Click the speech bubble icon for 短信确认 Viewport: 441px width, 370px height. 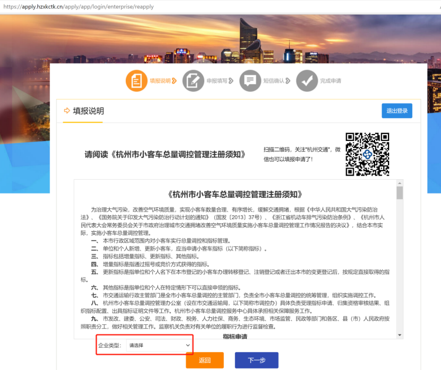250,81
